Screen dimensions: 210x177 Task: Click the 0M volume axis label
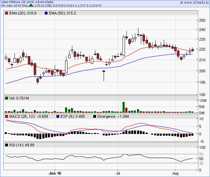point(202,113)
